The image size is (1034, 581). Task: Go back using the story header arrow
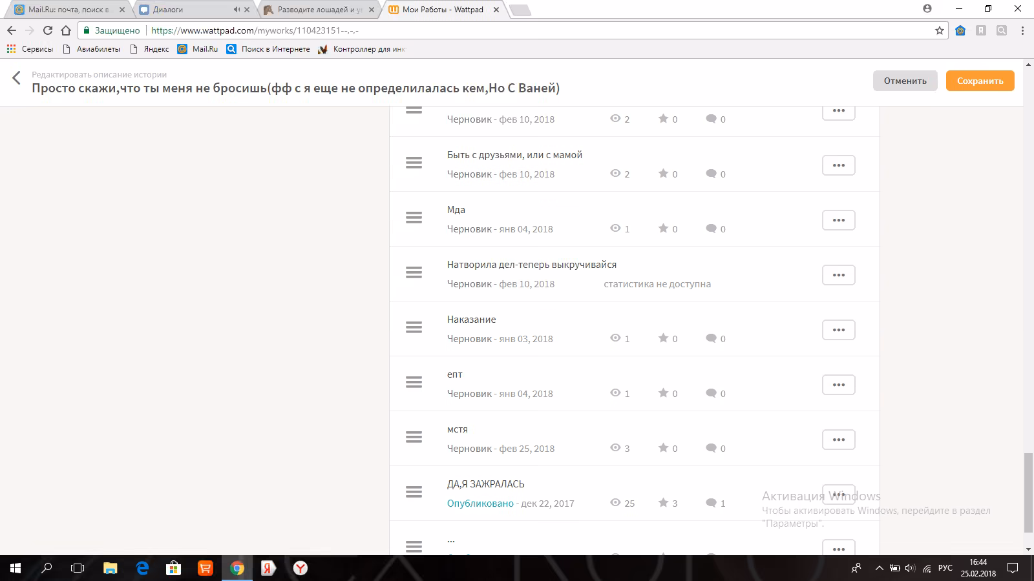[x=16, y=78]
